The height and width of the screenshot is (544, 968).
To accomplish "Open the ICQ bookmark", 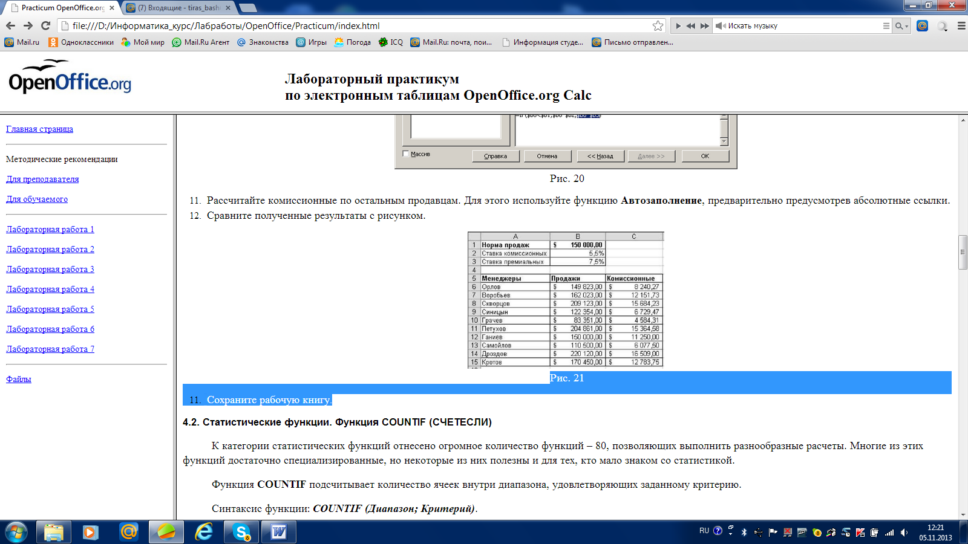I will pyautogui.click(x=390, y=42).
